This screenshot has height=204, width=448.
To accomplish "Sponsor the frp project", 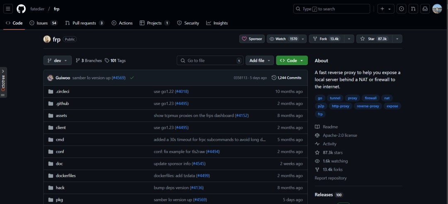I will pos(252,39).
